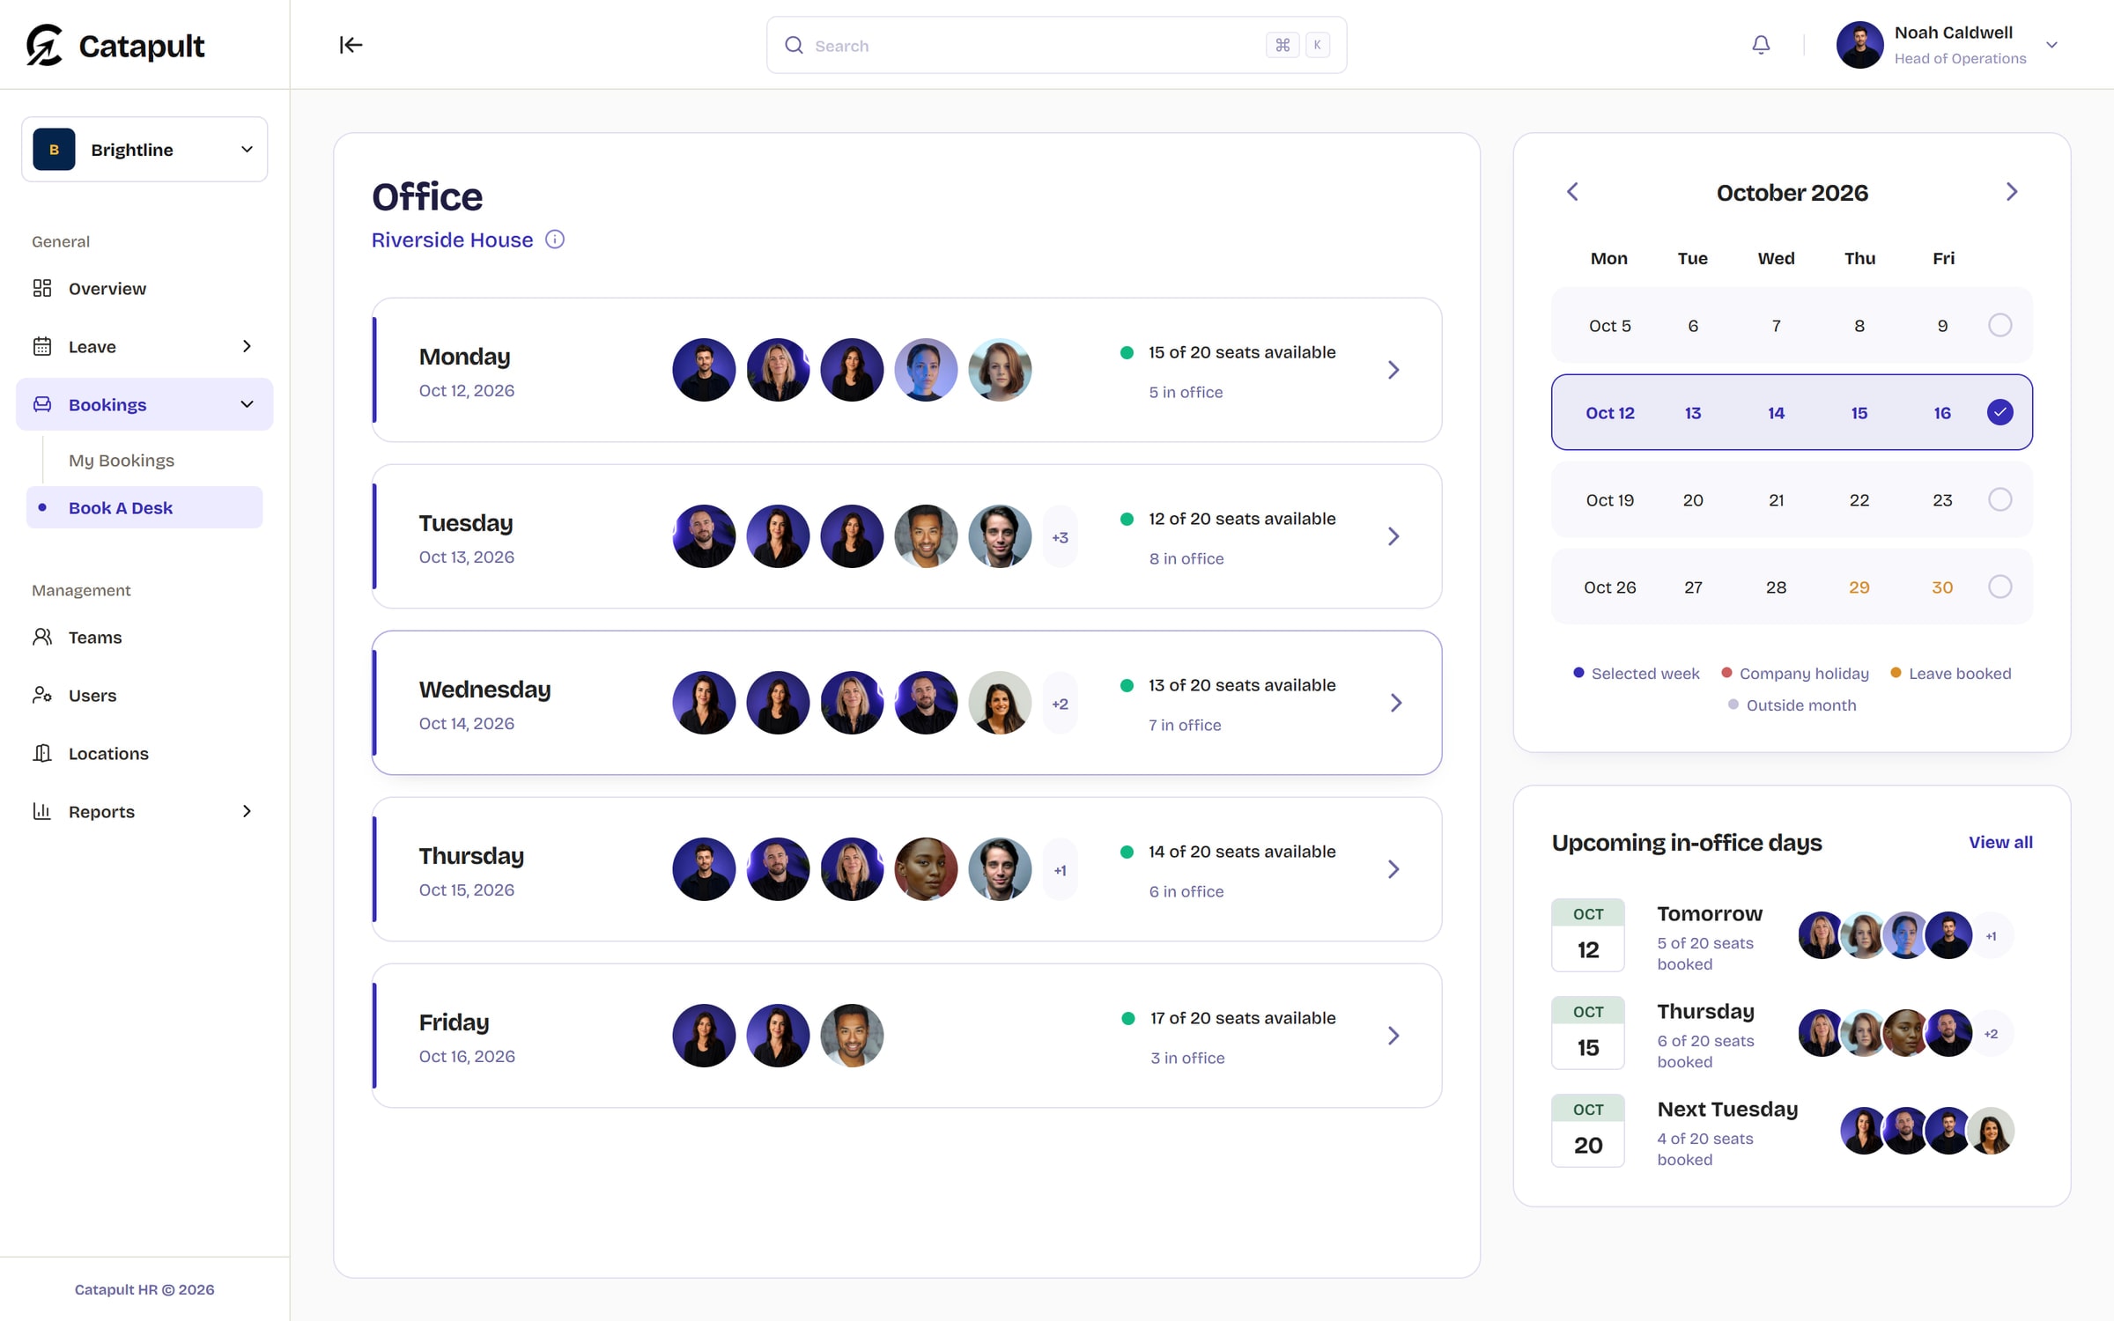This screenshot has height=1321, width=2114.
Task: Open Friday Oct 16 booking details arrow
Action: click(1393, 1036)
